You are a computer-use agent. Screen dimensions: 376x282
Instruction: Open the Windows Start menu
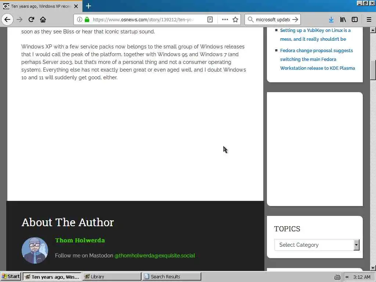tap(11, 276)
